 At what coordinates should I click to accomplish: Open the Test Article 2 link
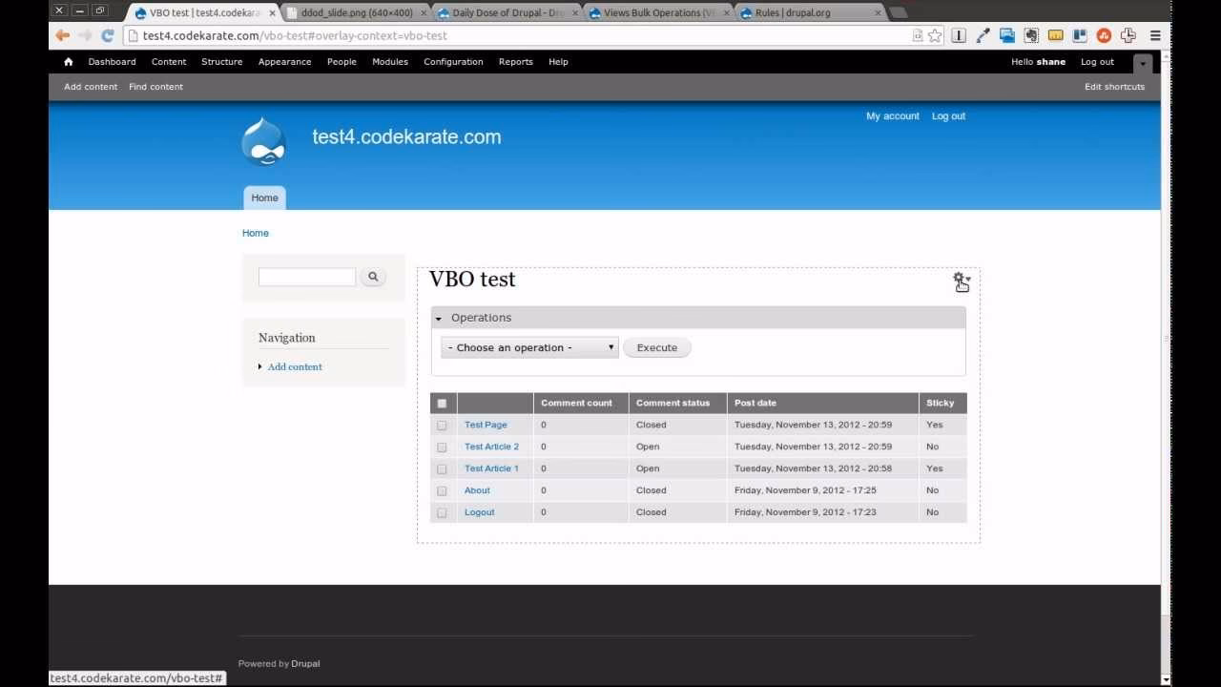point(490,446)
